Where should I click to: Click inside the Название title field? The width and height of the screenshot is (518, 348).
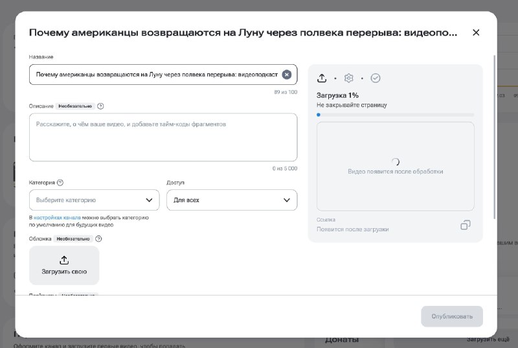163,75
